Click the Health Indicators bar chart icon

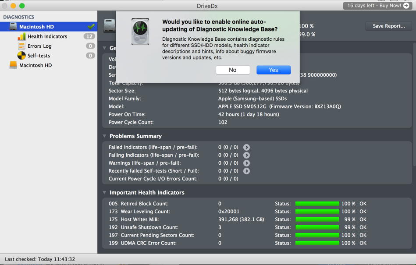point(21,36)
